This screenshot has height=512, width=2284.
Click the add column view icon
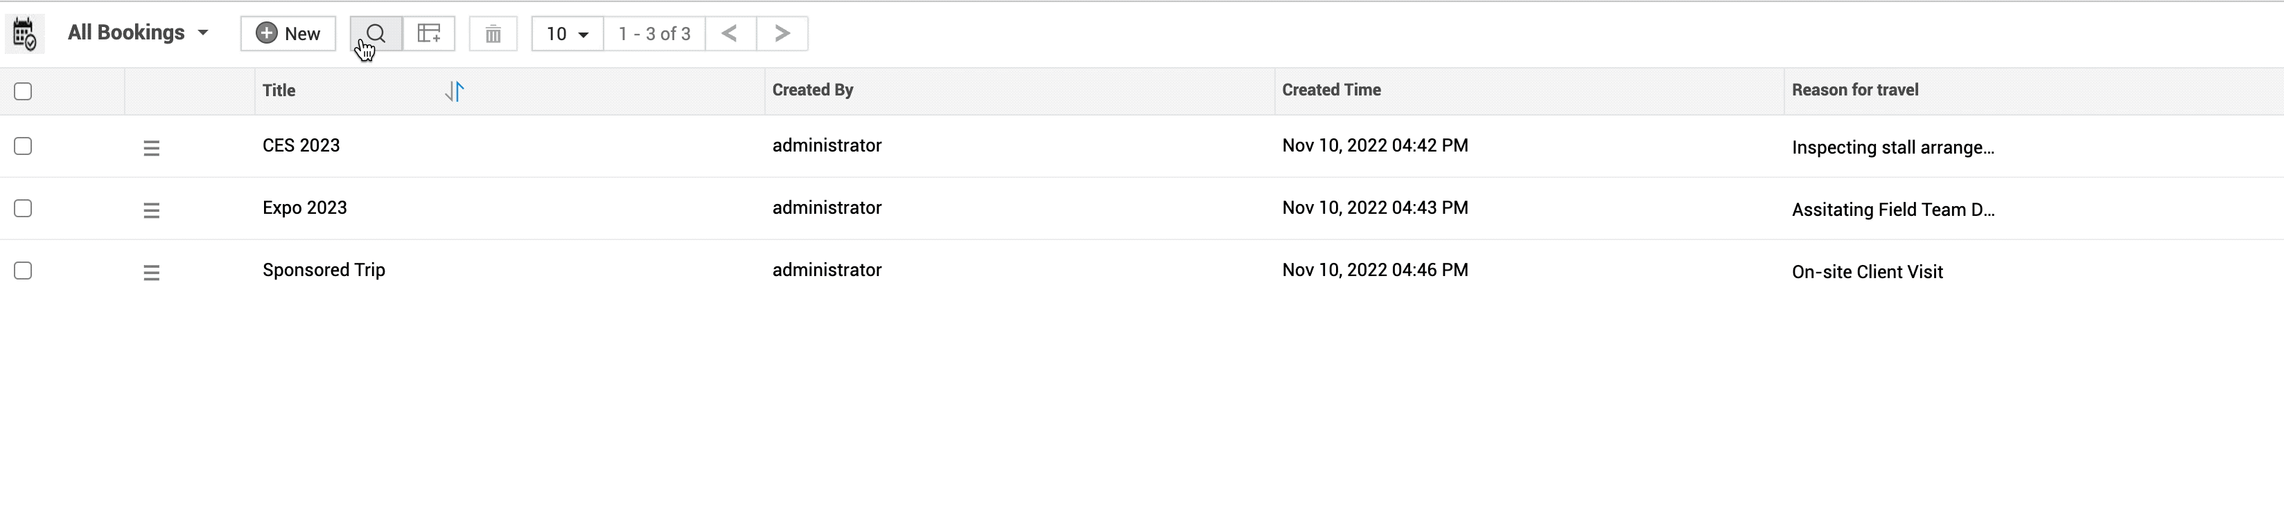click(429, 34)
